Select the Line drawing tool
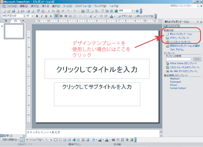Viewport: 203px width, 147px height. tap(46, 140)
